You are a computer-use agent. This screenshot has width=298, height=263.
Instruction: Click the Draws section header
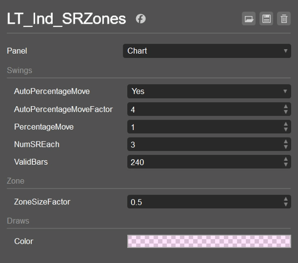18,221
